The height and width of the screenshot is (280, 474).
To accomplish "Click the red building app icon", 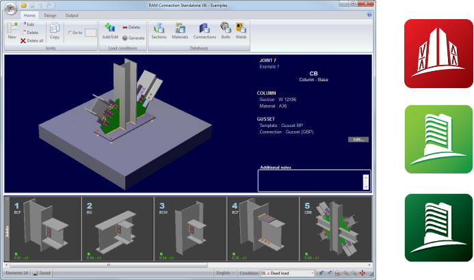I will tap(437, 53).
